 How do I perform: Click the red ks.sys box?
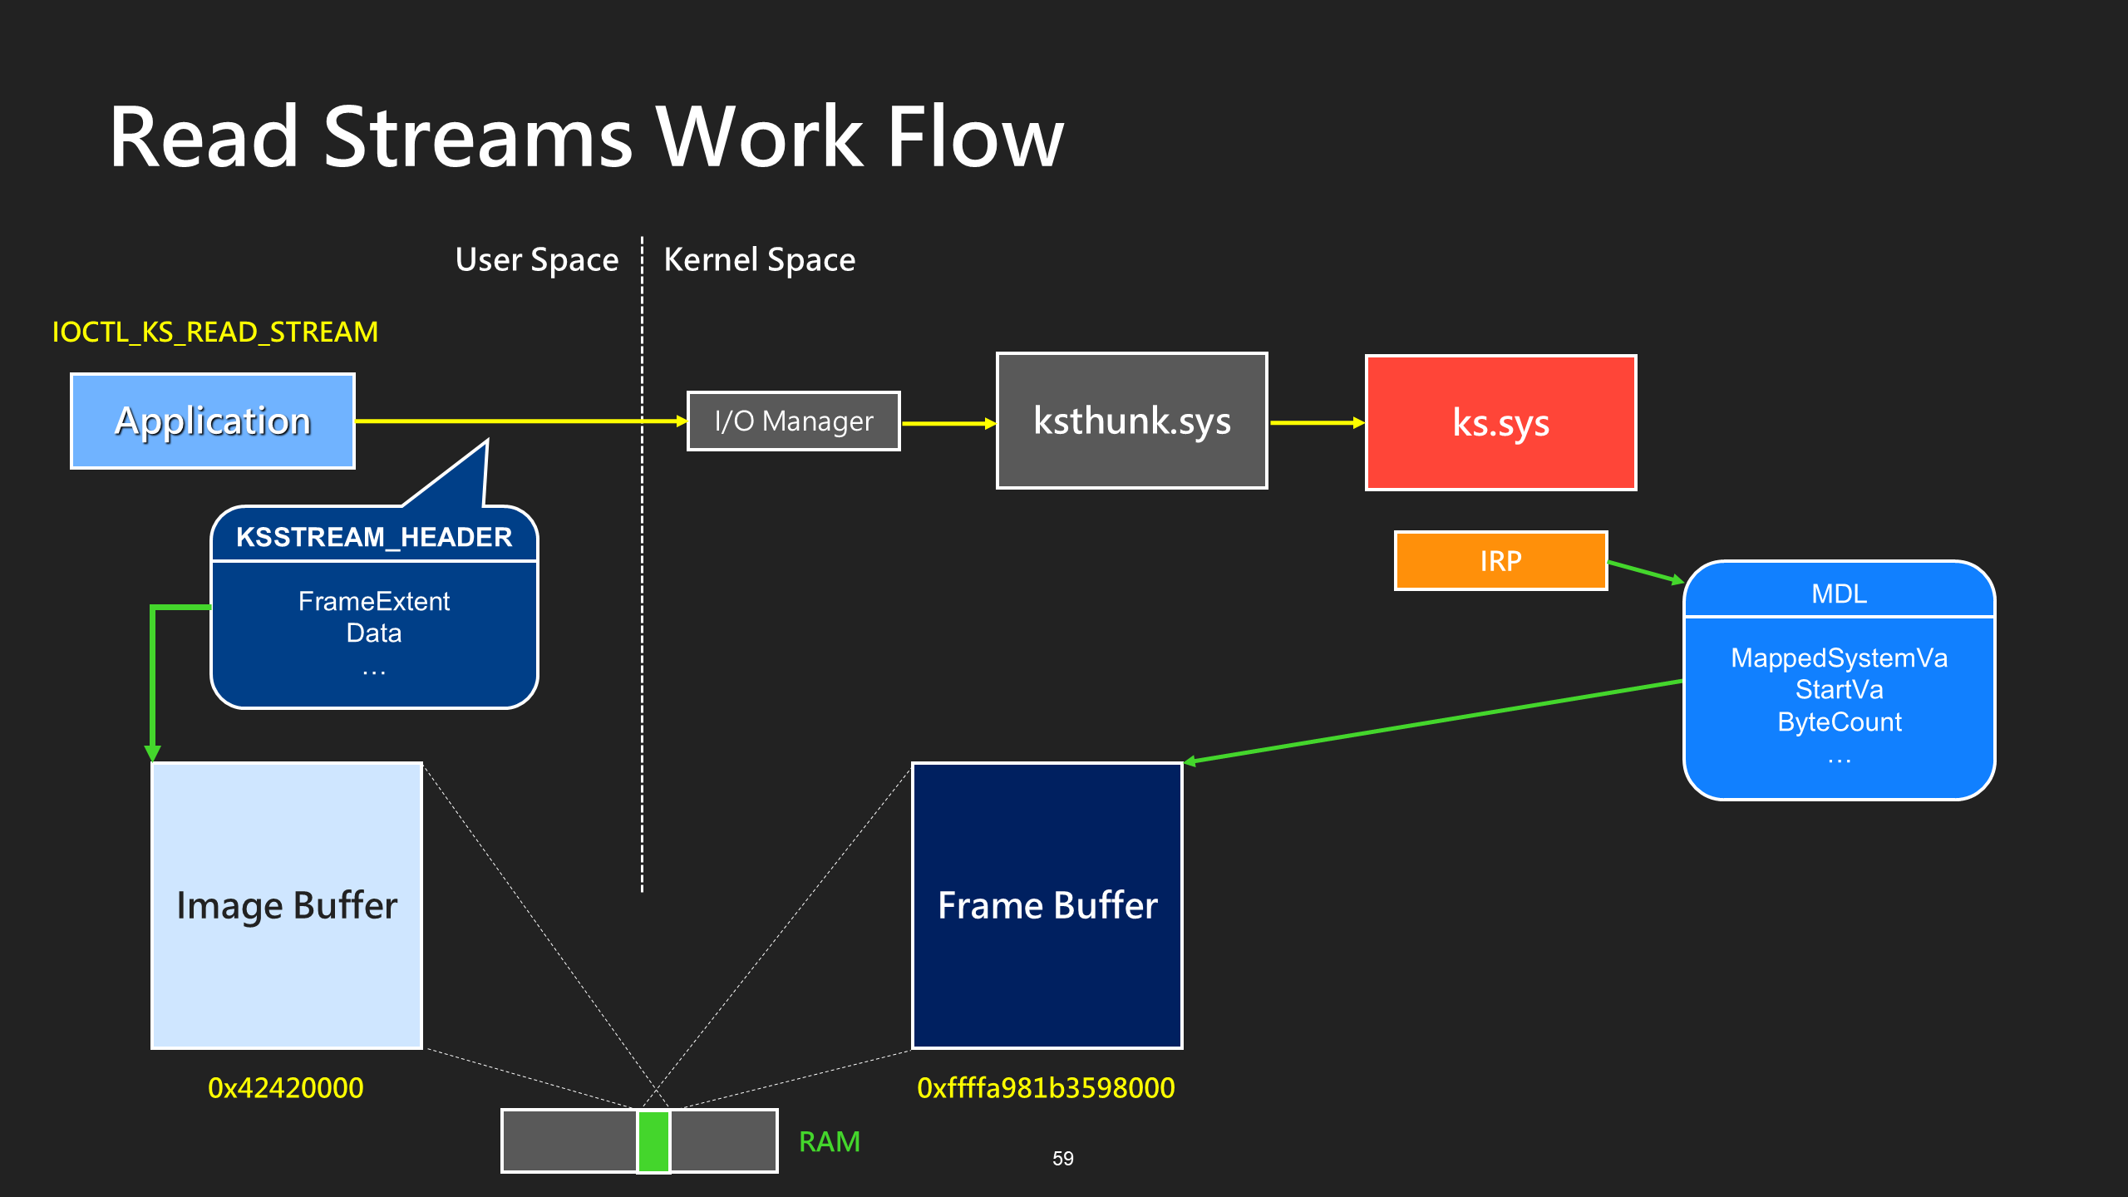(1501, 423)
